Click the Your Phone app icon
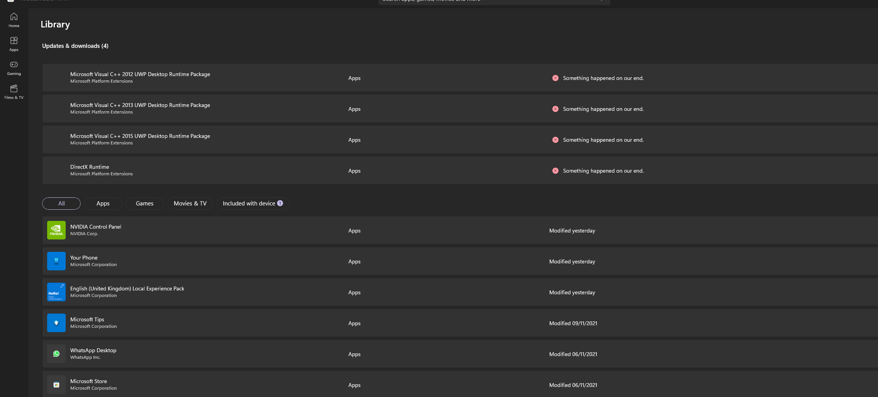The image size is (878, 397). [56, 261]
